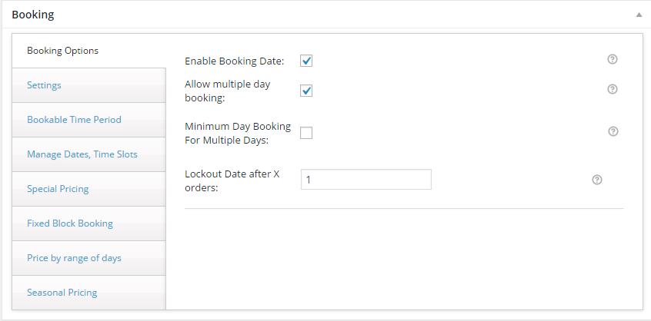The width and height of the screenshot is (651, 321).
Task: Open Price by range of days tab
Action: [x=88, y=258]
